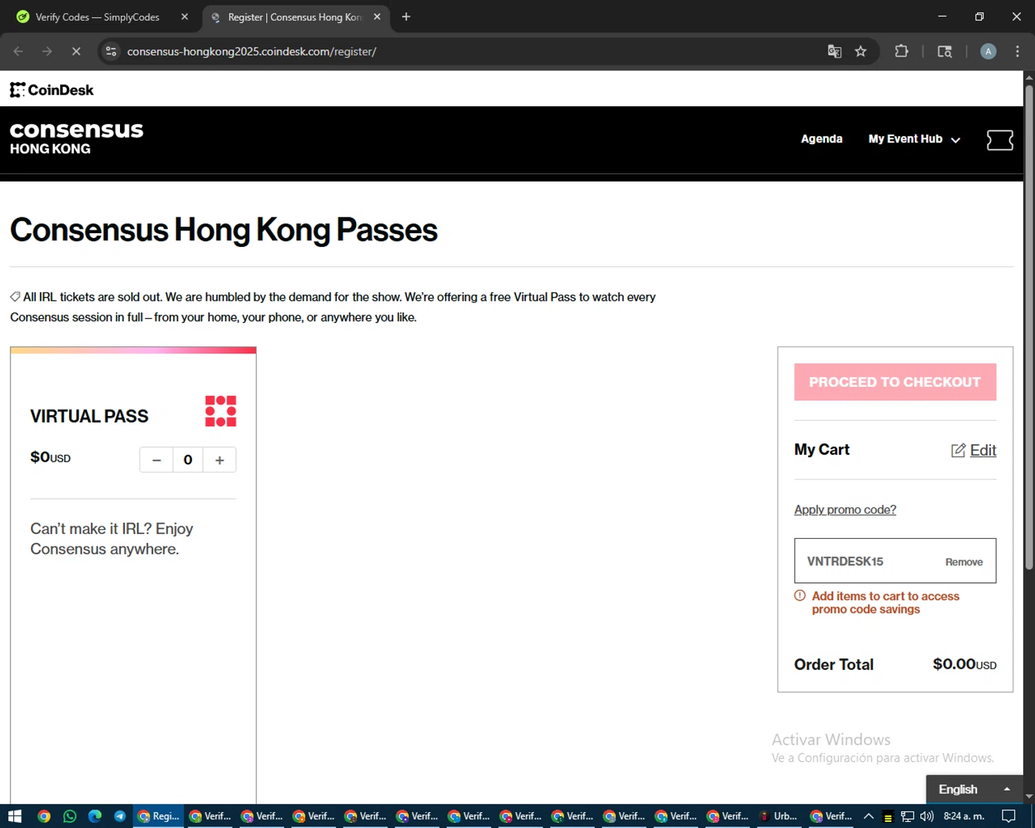Image resolution: width=1035 pixels, height=828 pixels.
Task: Click the CoinDesk logo
Action: point(52,90)
